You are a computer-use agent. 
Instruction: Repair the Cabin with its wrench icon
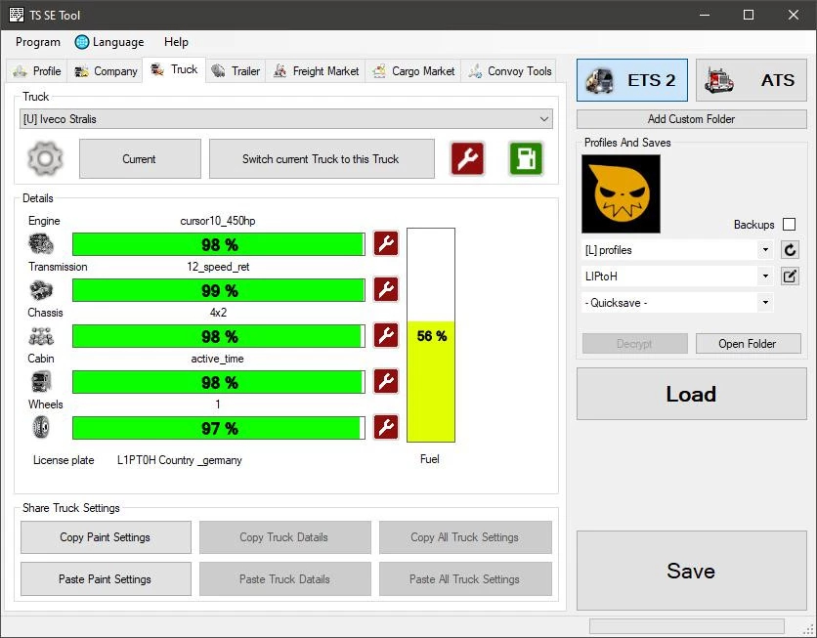pyautogui.click(x=386, y=381)
